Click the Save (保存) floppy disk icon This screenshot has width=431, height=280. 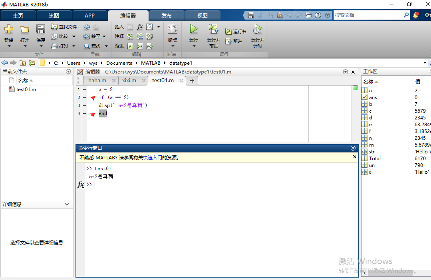click(41, 29)
